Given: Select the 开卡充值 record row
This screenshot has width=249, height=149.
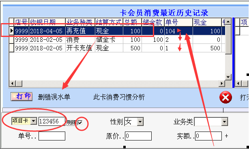Looking at the screenshot, I should point(117,48).
